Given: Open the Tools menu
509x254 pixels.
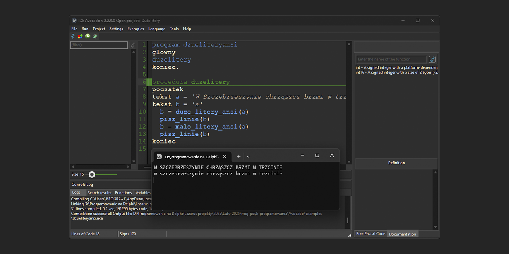Looking at the screenshot, I should [174, 29].
